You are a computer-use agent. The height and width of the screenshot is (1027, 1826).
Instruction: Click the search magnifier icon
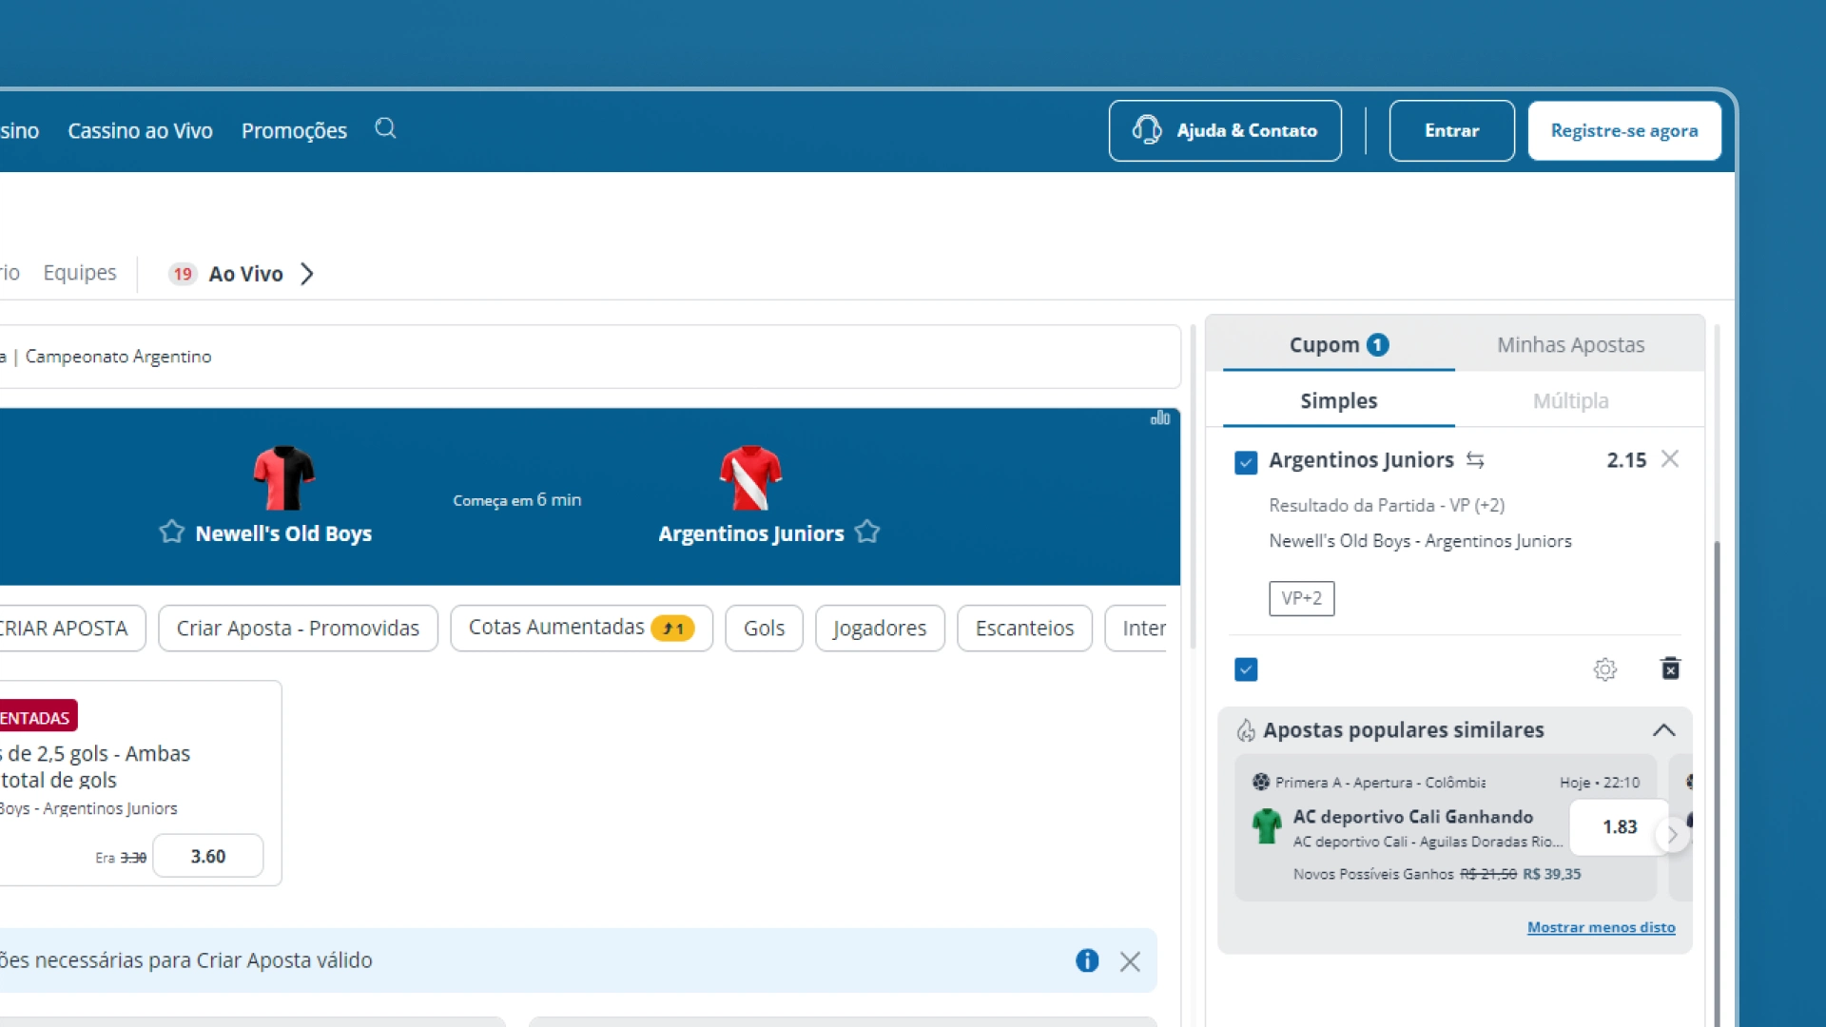click(x=385, y=128)
